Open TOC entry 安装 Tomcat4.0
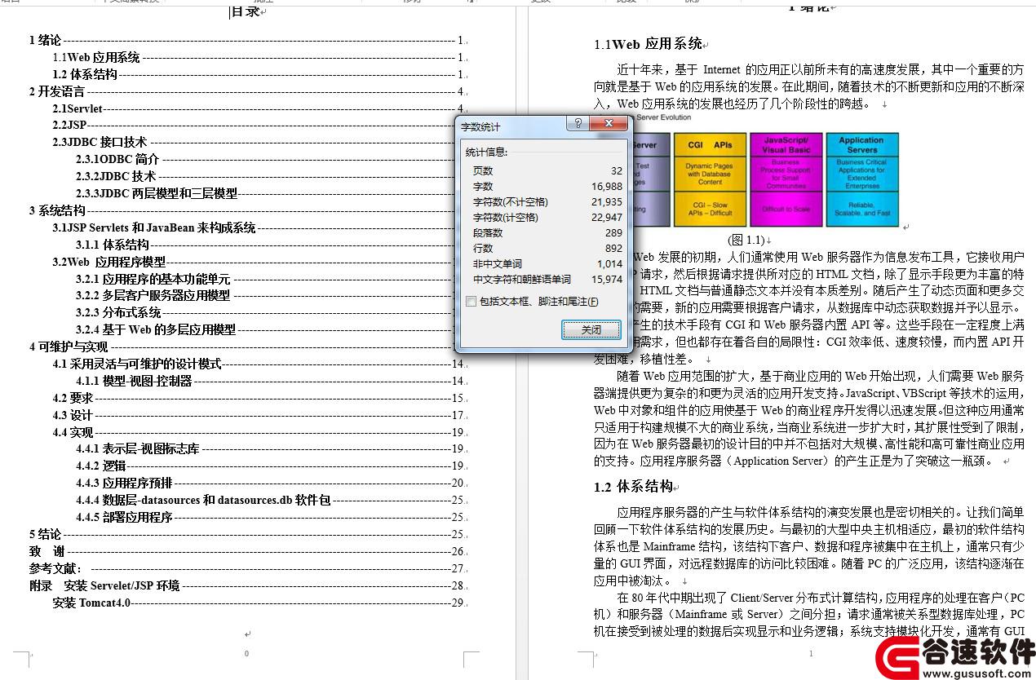This screenshot has width=1036, height=680. tap(259, 603)
